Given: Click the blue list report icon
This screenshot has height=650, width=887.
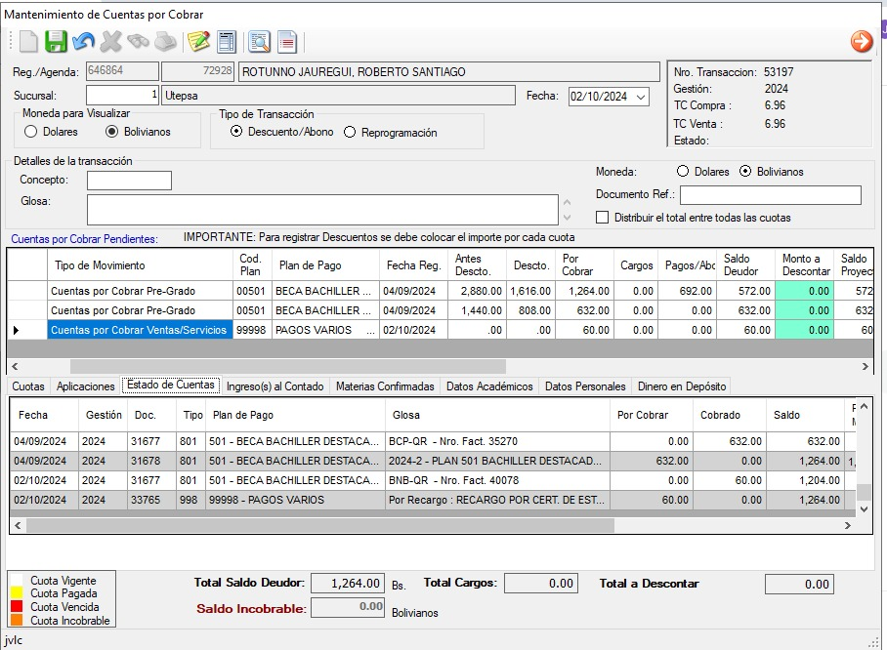Looking at the screenshot, I should click(x=227, y=41).
